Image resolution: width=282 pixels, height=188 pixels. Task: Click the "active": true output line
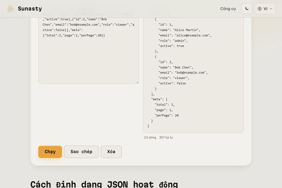pos(171,46)
